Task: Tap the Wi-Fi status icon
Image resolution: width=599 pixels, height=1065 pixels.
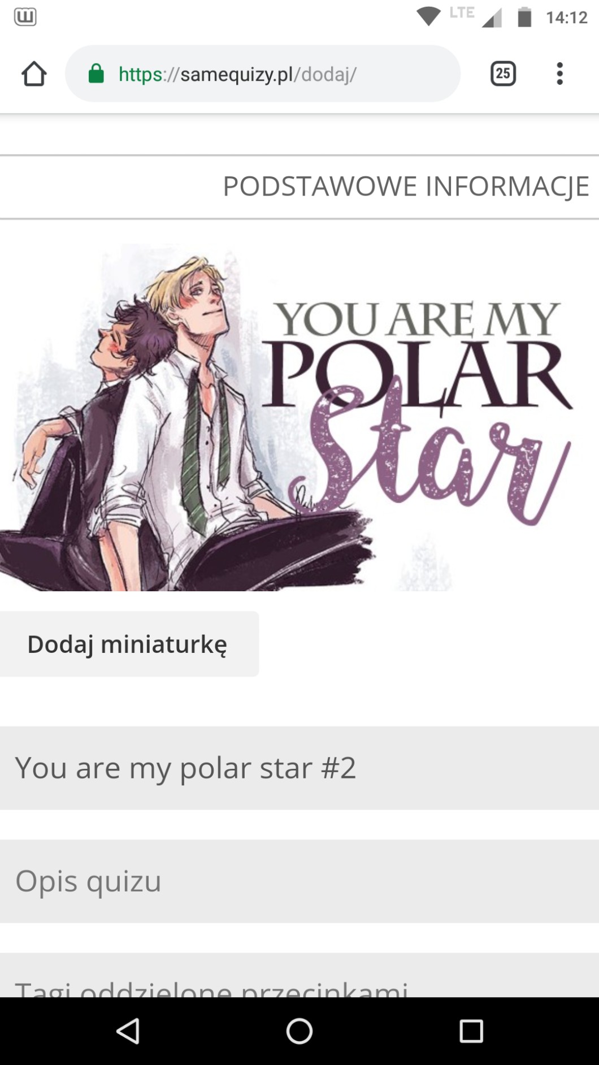Action: tap(429, 17)
